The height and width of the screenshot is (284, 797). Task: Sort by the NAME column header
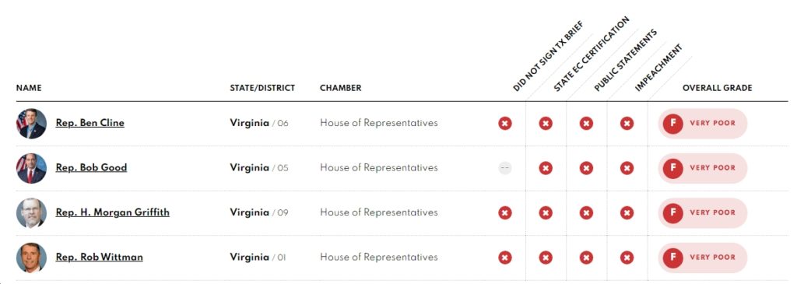click(x=29, y=88)
